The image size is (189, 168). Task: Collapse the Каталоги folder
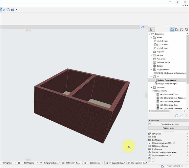click(151, 87)
